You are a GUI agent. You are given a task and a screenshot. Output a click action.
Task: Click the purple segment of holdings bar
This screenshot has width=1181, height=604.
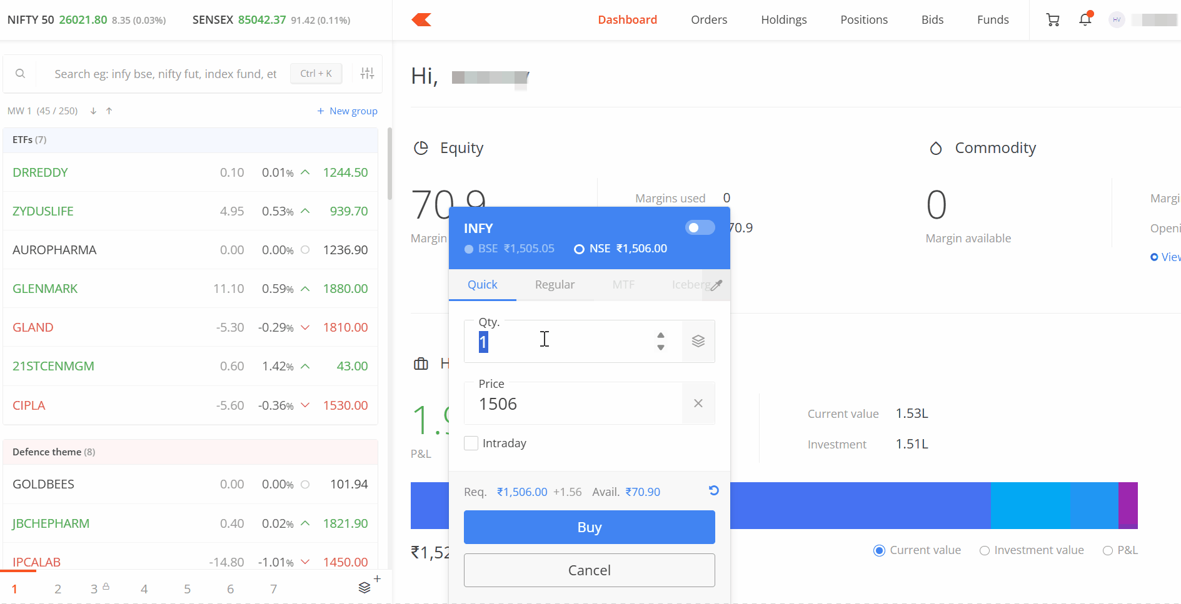1128,505
